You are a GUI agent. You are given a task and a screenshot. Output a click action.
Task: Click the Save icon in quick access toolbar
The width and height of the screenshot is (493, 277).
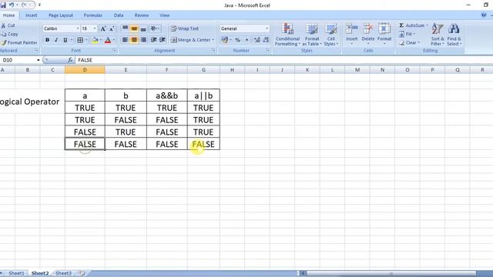tap(3, 5)
